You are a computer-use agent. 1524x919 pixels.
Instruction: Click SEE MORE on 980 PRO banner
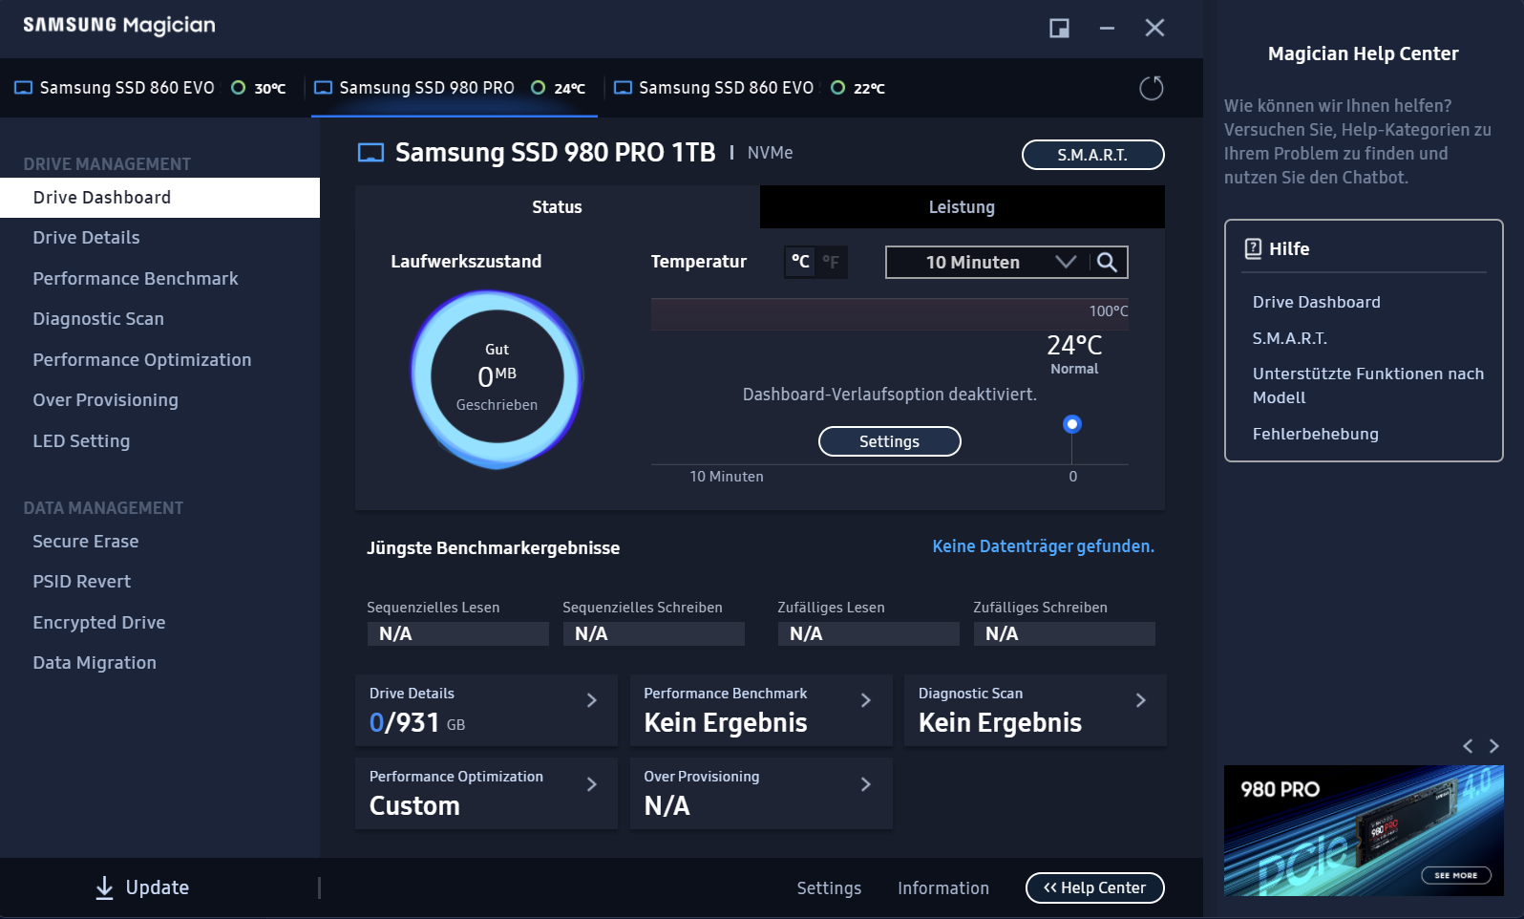point(1455,875)
